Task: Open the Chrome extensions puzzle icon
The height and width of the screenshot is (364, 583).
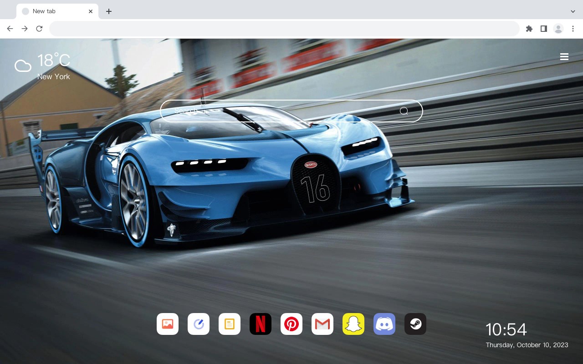Action: [529, 29]
